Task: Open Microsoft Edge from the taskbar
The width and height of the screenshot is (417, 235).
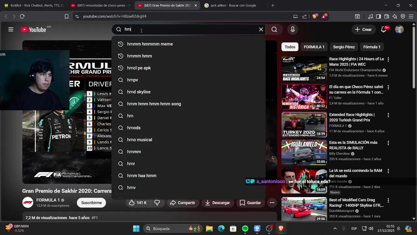Action: click(221, 228)
